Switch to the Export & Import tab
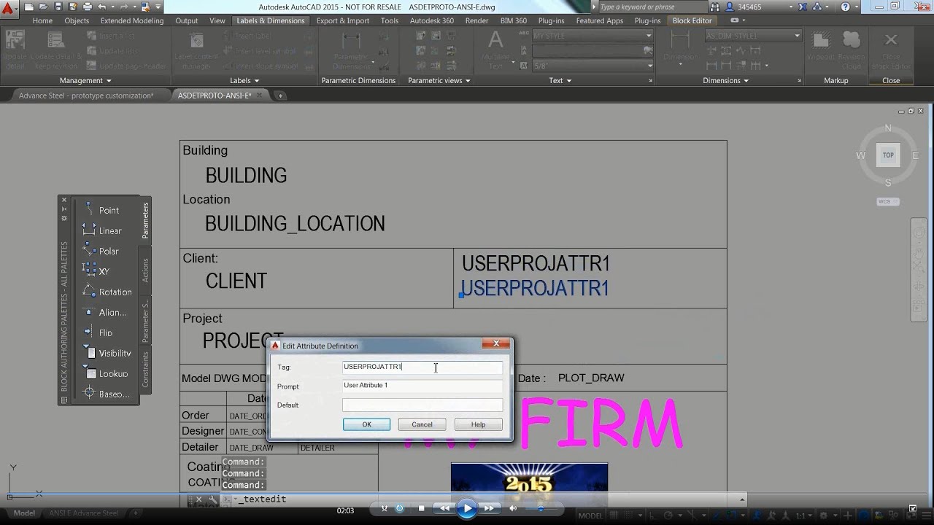This screenshot has height=525, width=934. [x=343, y=20]
